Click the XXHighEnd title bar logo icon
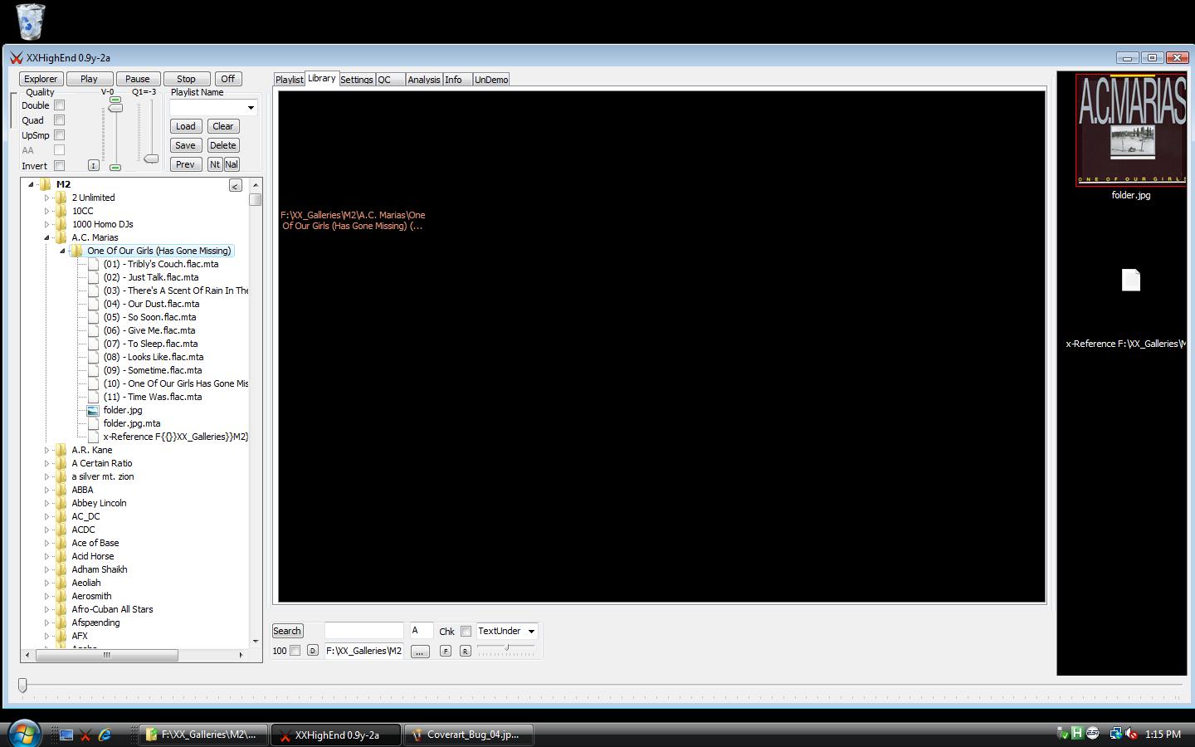This screenshot has height=747, width=1195. pos(16,58)
